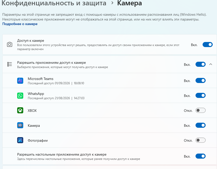217x169 pixels.
Task: Select the Камера app row label
Action: [x=34, y=125]
